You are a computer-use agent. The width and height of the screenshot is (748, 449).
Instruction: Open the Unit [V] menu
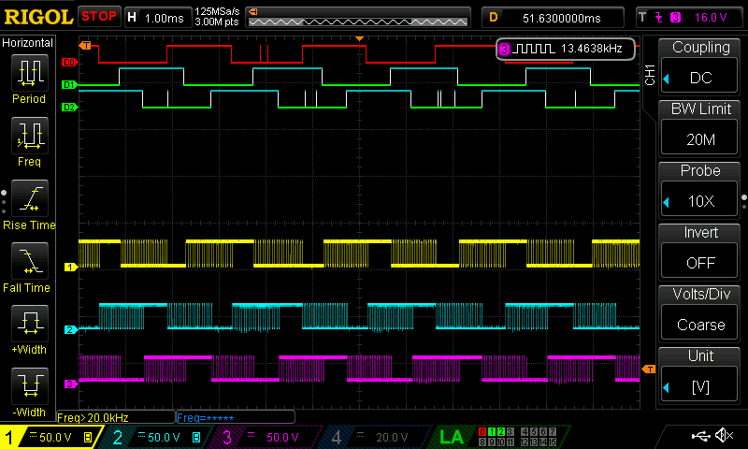[x=699, y=374]
